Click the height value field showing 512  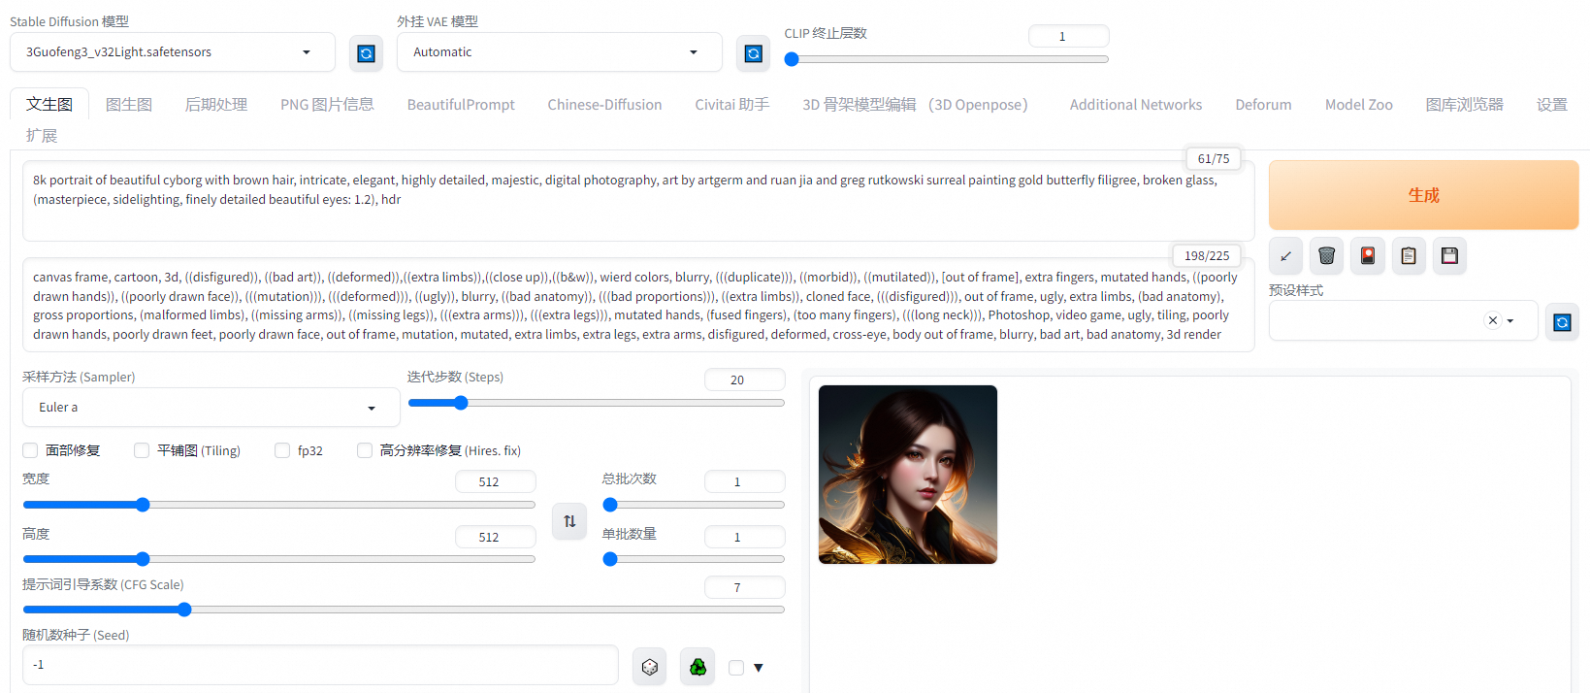click(495, 537)
